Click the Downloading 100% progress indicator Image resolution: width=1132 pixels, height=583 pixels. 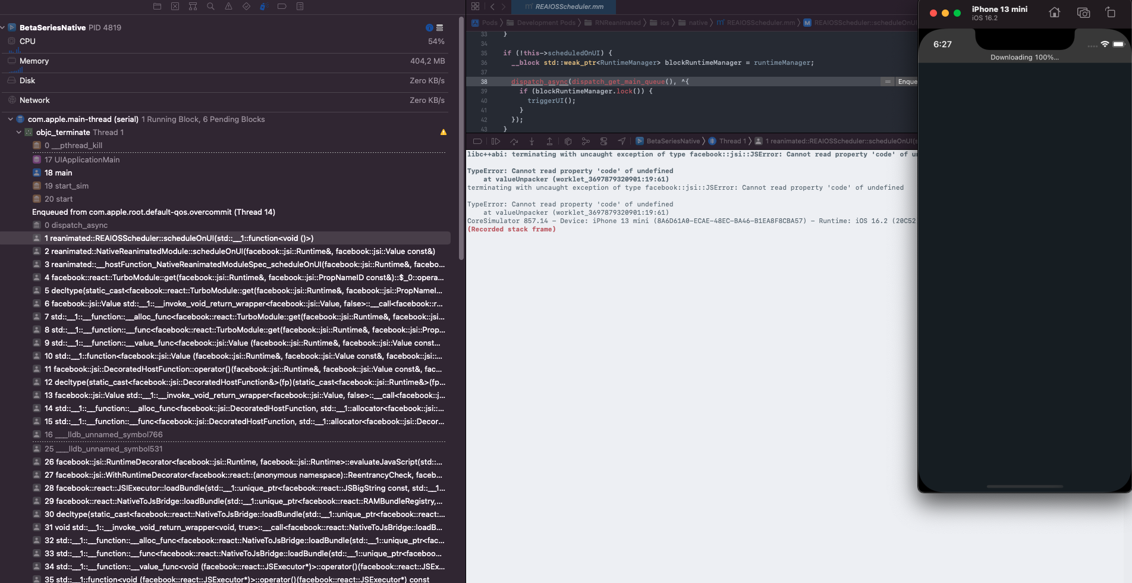[x=1024, y=57]
